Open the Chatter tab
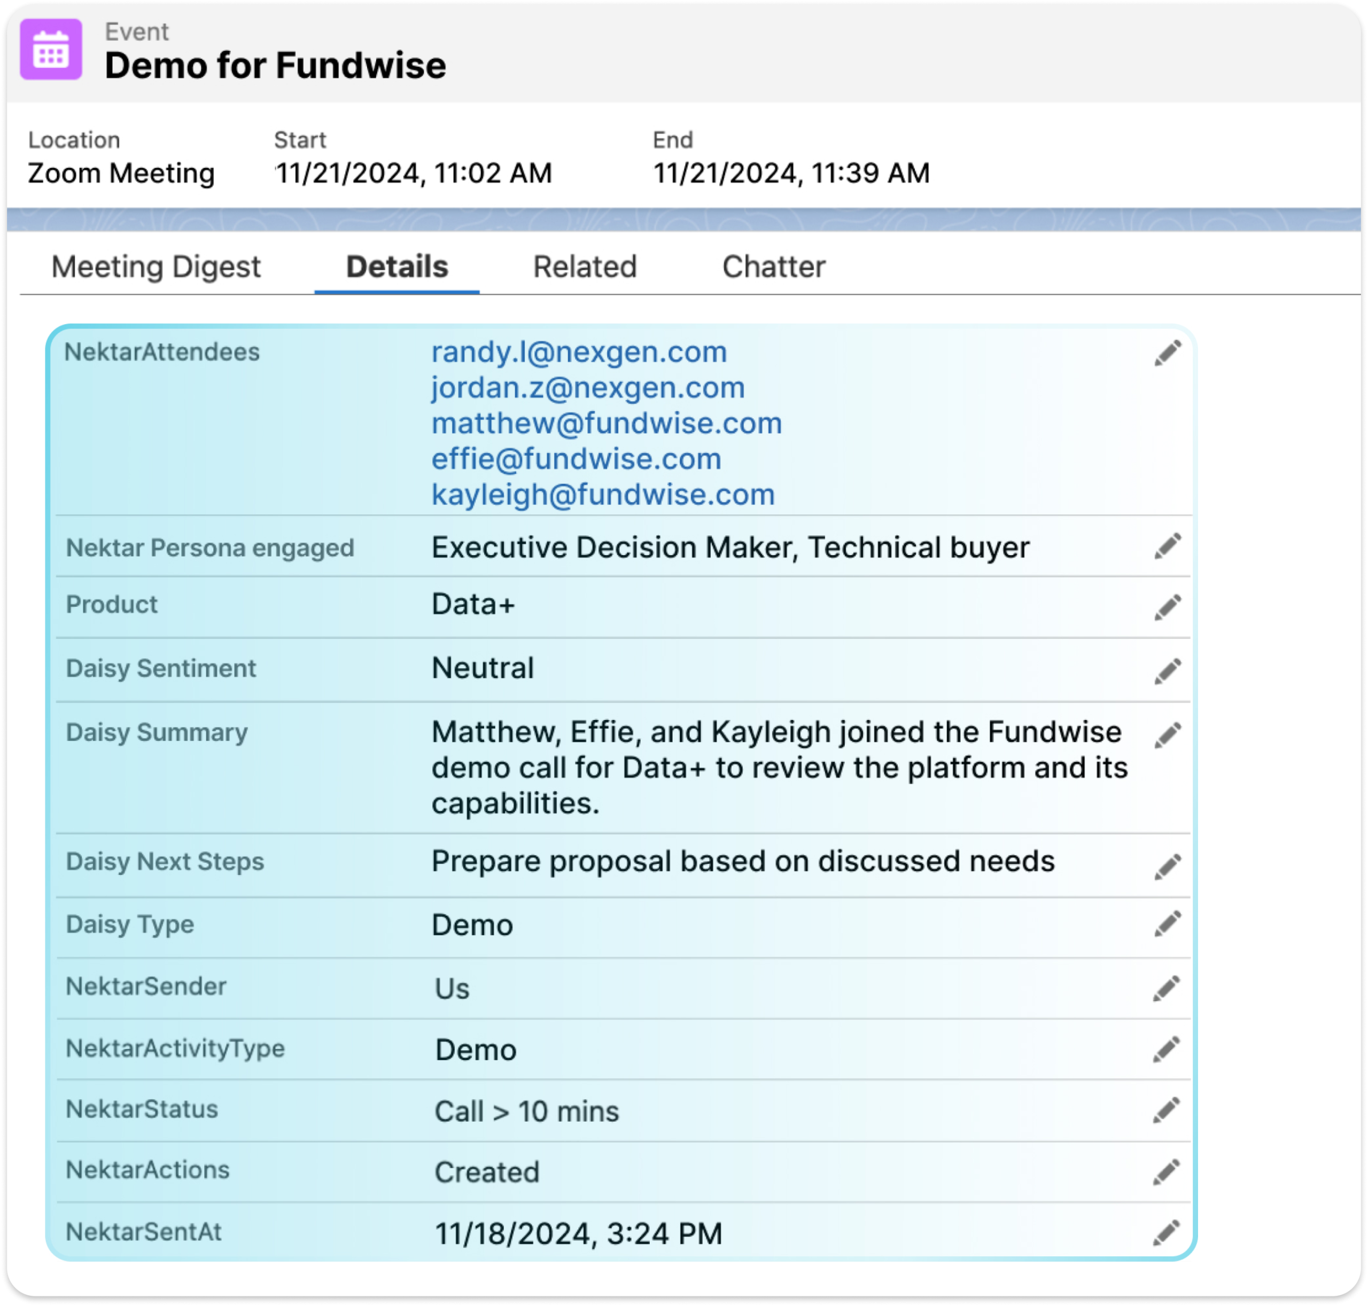 774,267
